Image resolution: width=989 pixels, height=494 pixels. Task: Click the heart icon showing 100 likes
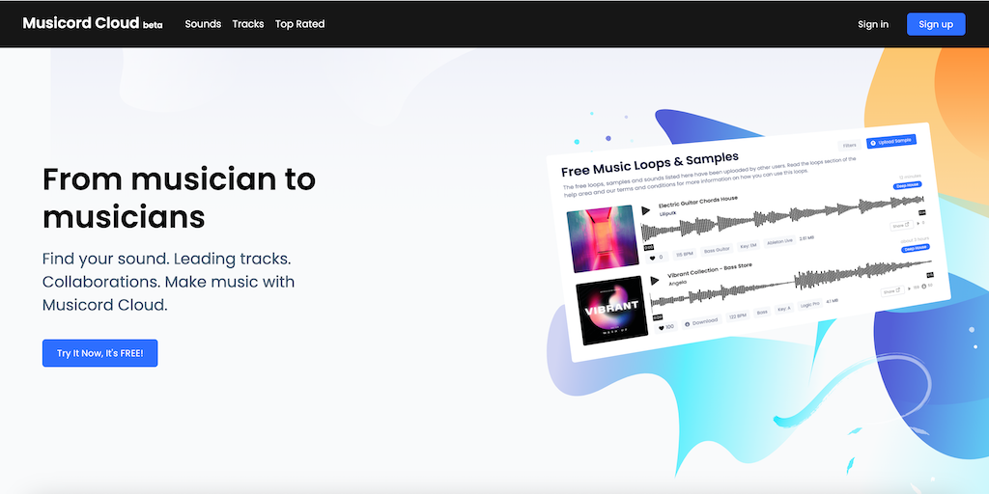point(662,328)
